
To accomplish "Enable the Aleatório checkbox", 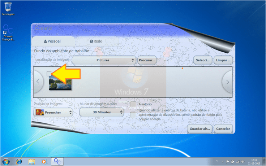I will click(x=133, y=104).
